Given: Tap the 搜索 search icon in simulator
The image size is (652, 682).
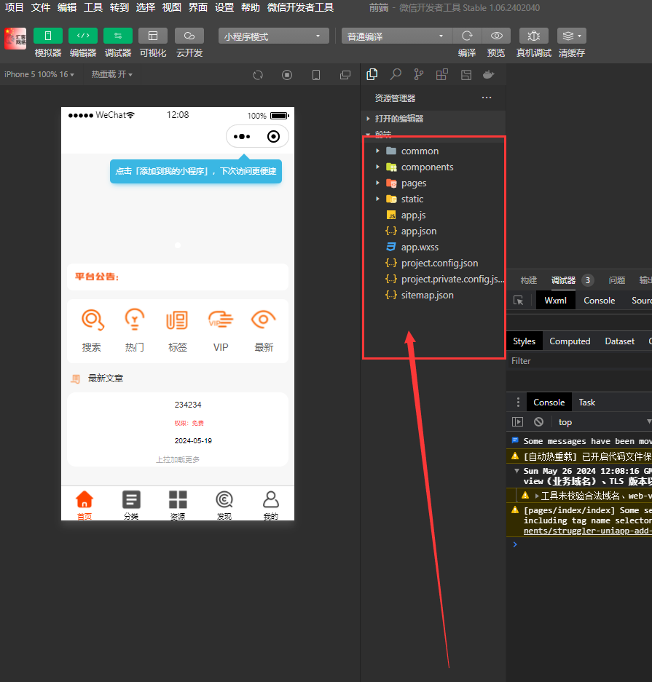Looking at the screenshot, I should 93,320.
